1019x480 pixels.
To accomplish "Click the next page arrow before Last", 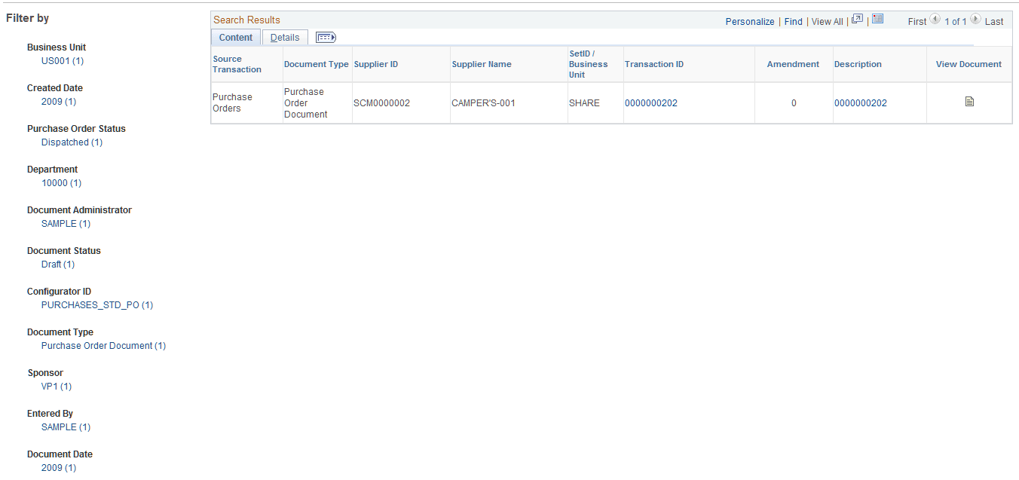I will tap(975, 20).
